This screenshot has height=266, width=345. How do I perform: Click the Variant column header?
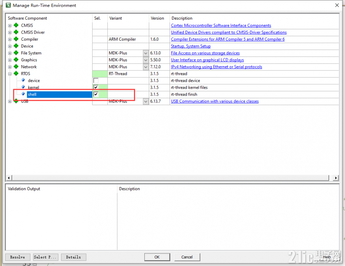[x=115, y=18]
